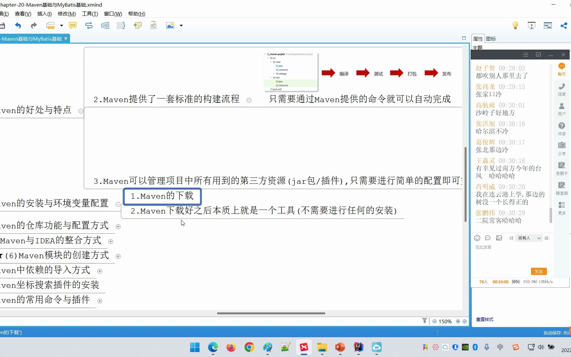Redo the action with the gray arrow
This screenshot has height=357, width=571.
pyautogui.click(x=34, y=25)
